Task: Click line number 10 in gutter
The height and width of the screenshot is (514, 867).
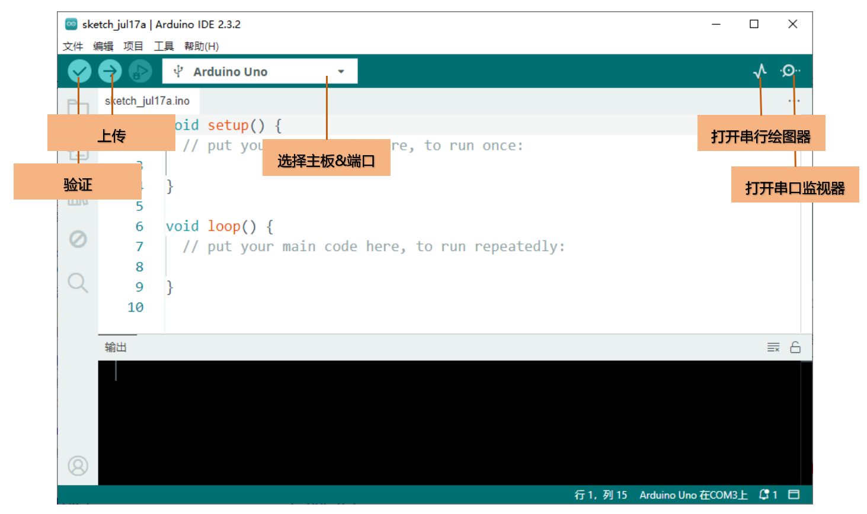Action: click(135, 307)
